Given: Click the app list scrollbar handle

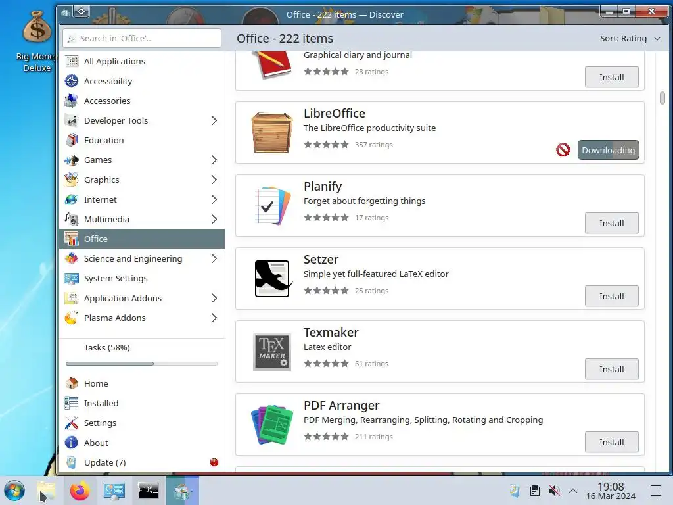Looking at the screenshot, I should [x=662, y=98].
